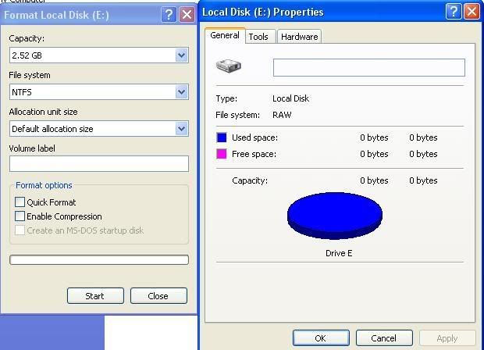
Task: Click the disabled Apply button
Action: [447, 338]
